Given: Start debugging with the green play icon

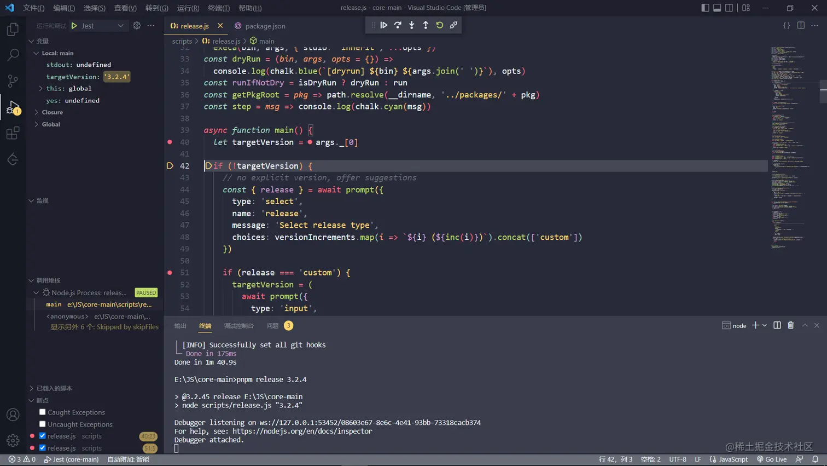Looking at the screenshot, I should pyautogui.click(x=74, y=26).
